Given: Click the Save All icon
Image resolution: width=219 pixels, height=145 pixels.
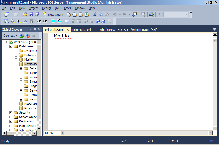Looking at the screenshot, I should click(x=37, y=14).
